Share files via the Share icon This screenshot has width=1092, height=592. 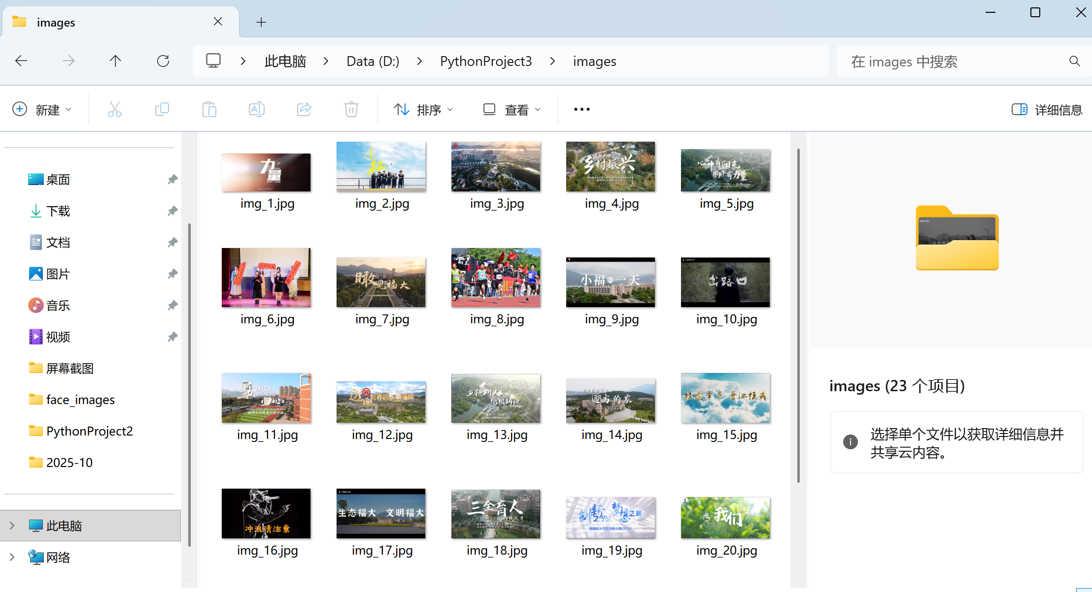[x=304, y=109]
